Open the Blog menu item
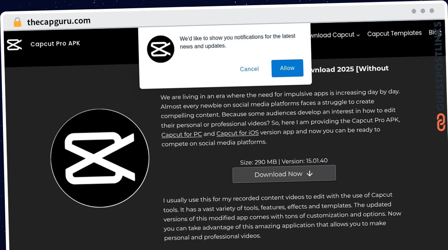This screenshot has height=250, width=448. point(435,32)
